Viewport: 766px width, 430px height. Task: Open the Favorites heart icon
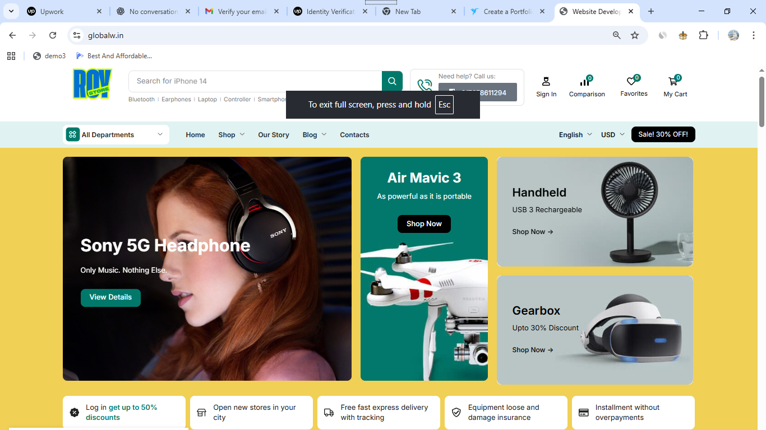(x=633, y=81)
